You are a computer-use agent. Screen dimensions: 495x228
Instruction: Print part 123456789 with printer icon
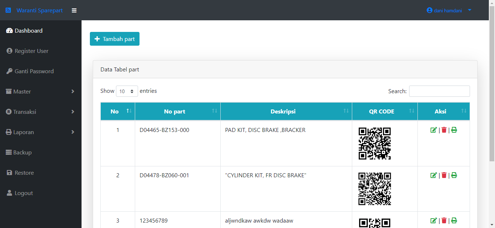point(454,220)
